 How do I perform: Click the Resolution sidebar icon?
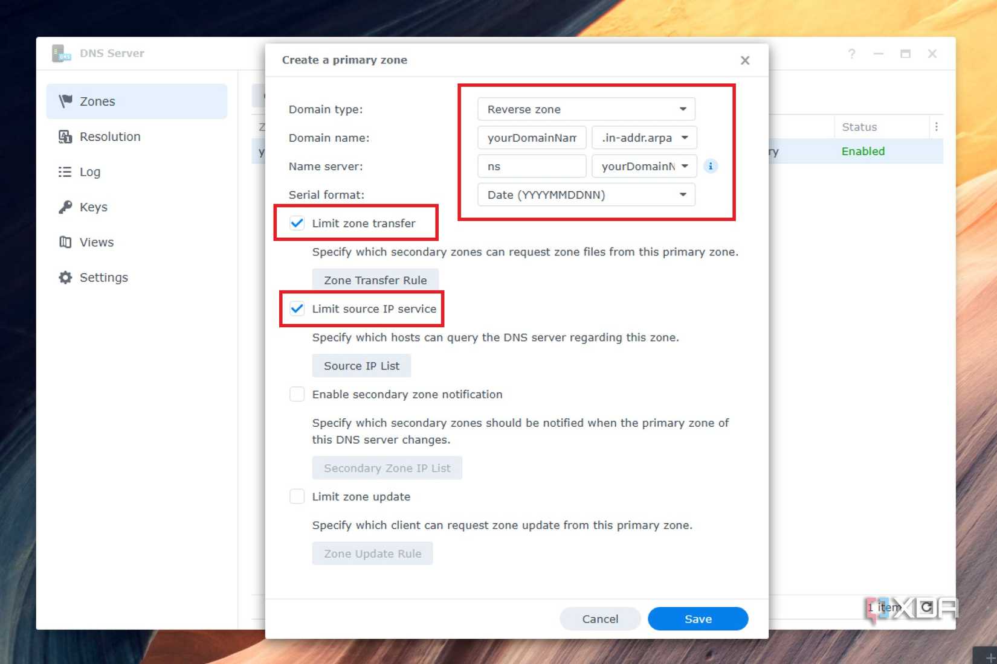(65, 136)
